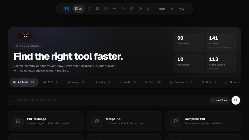Open the Merge PDF tool card
249x140 pixels.
124,121
